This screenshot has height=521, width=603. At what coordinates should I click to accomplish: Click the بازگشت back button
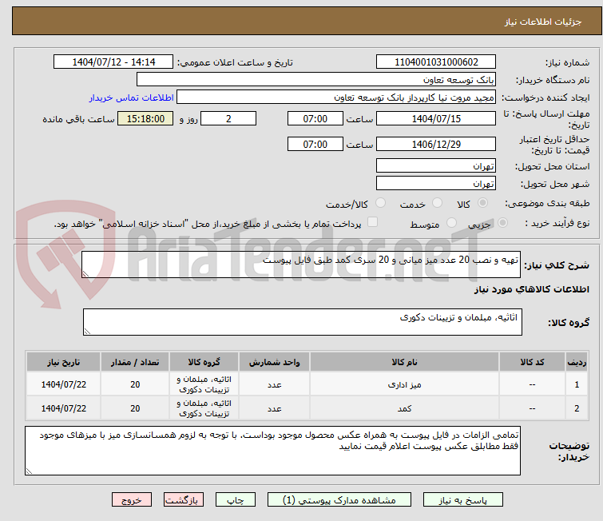click(184, 499)
